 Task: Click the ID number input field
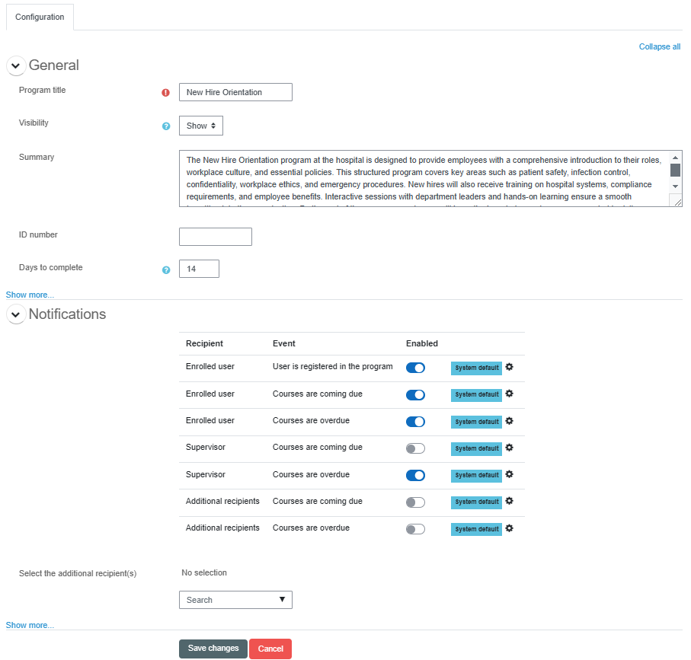click(x=215, y=237)
